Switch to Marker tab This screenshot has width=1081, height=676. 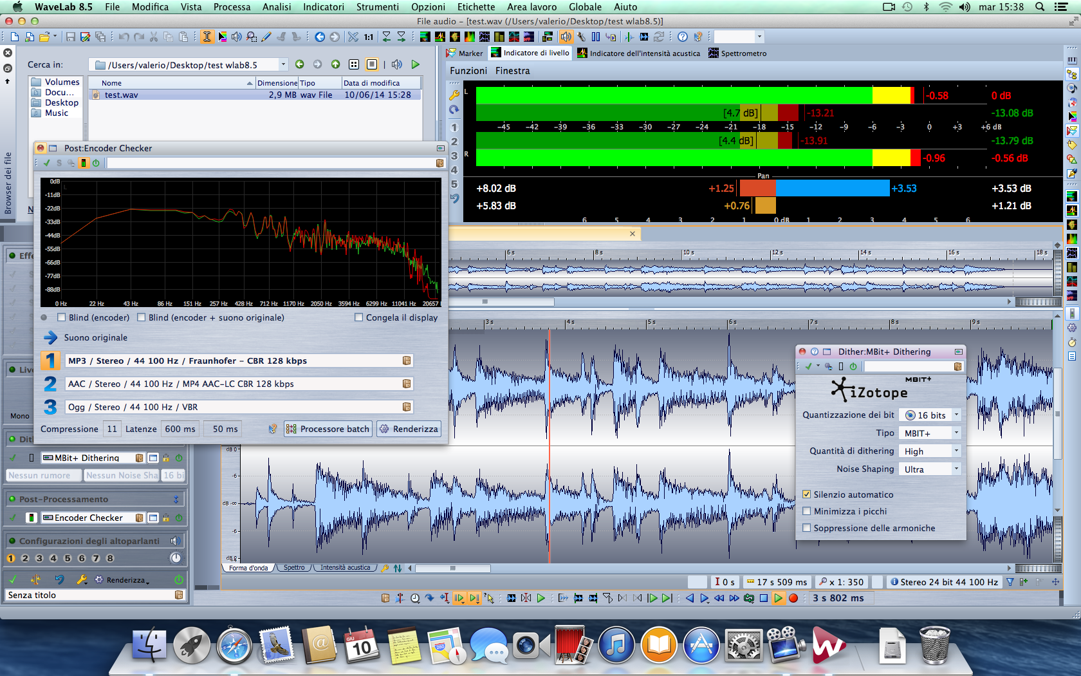point(465,53)
